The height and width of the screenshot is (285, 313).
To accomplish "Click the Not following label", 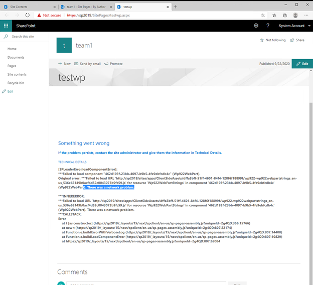I will click(275, 40).
